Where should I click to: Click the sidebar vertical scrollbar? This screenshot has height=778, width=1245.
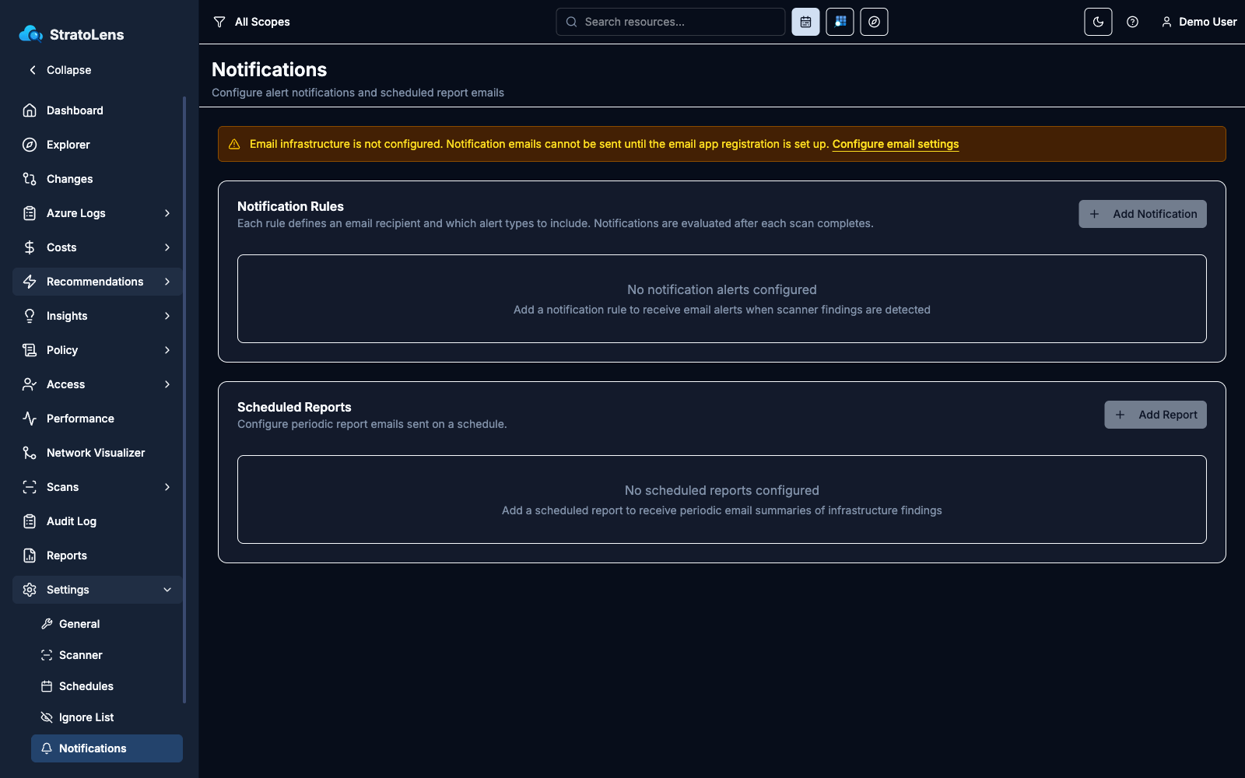(184, 399)
